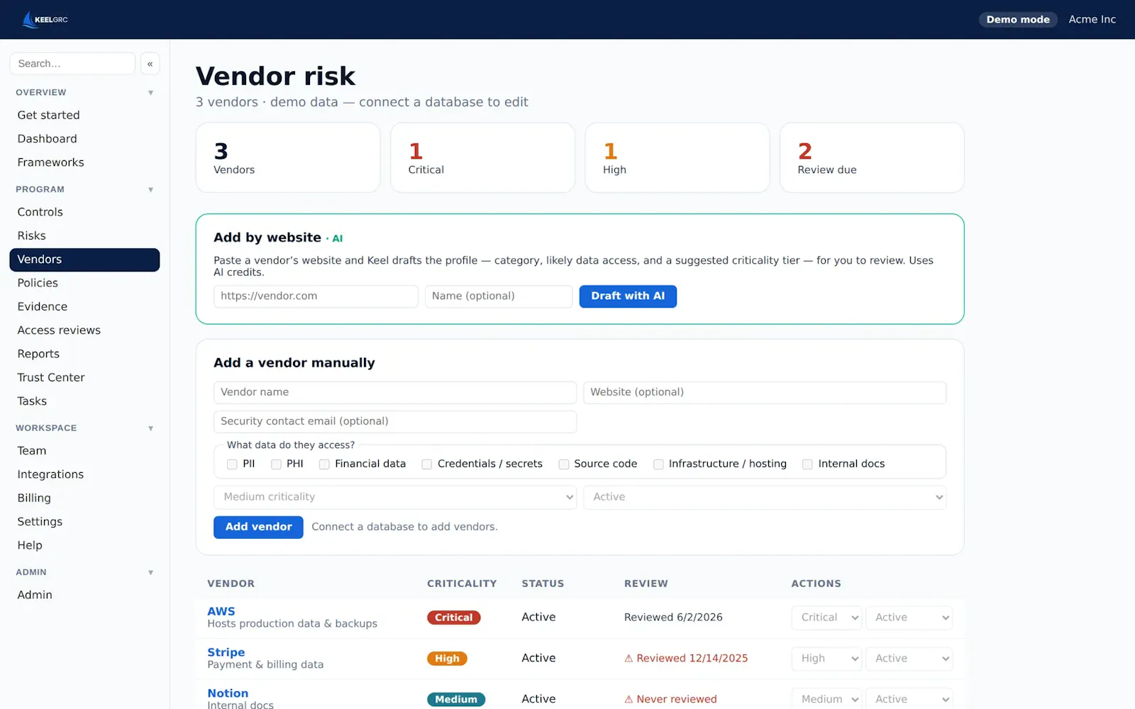This screenshot has width=1135, height=709.
Task: Open Notion row criticality dropdown
Action: (x=827, y=699)
